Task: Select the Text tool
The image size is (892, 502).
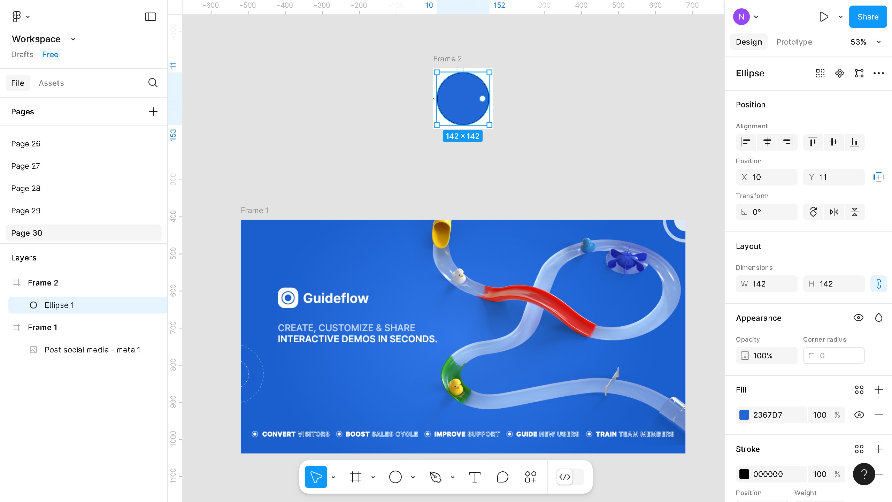Action: pyautogui.click(x=475, y=477)
